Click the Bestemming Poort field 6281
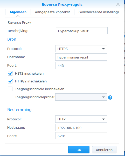The image size is (125, 156). tap(81, 136)
